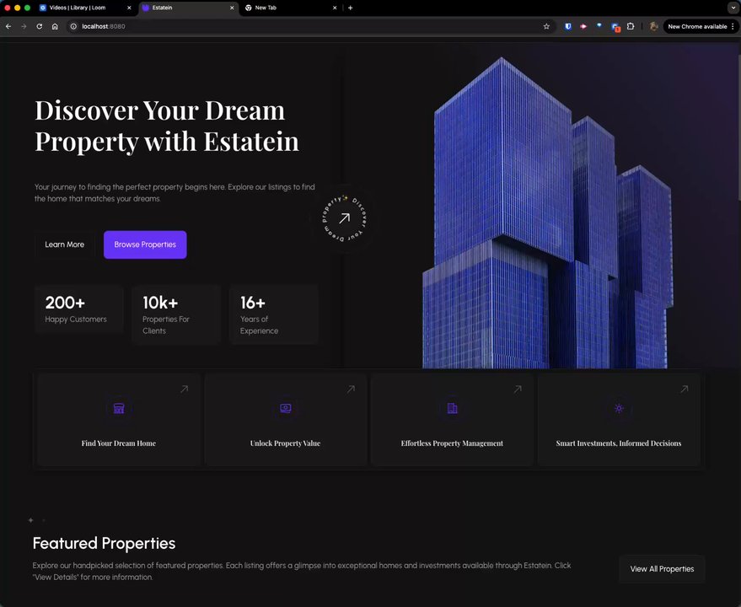Click the View All Properties button
The height and width of the screenshot is (607, 741).
point(662,569)
